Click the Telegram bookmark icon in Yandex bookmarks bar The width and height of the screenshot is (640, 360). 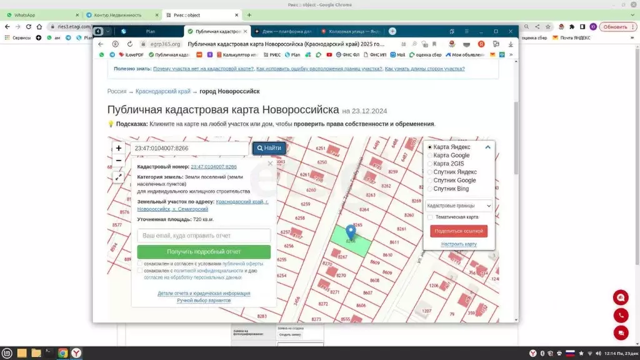[112, 55]
